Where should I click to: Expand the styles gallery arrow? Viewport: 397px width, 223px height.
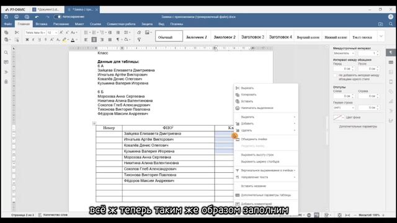tap(381, 37)
